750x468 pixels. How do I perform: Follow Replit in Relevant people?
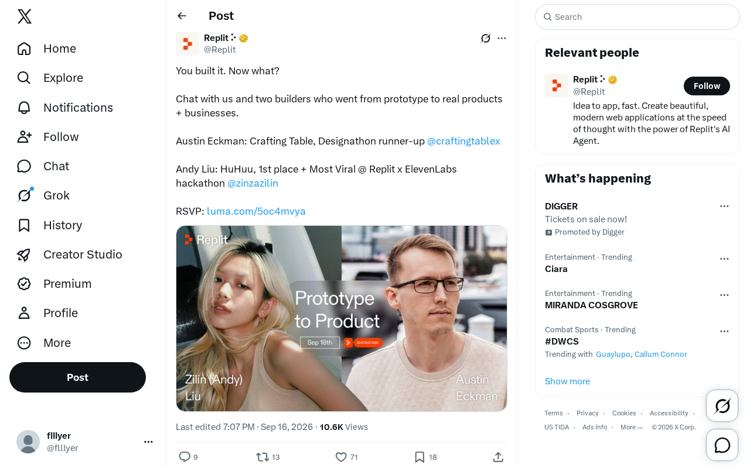(707, 86)
